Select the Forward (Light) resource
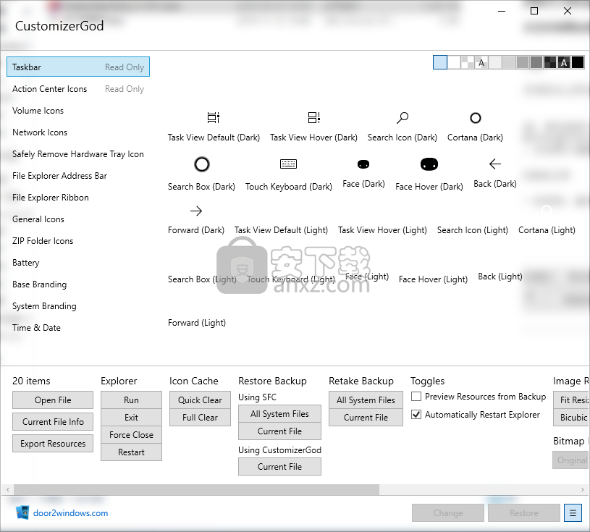 (197, 323)
